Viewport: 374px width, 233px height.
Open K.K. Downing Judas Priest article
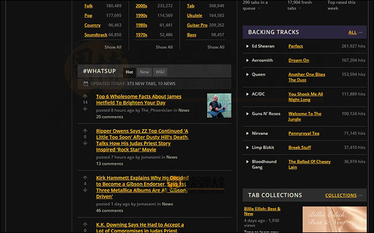[140, 227]
